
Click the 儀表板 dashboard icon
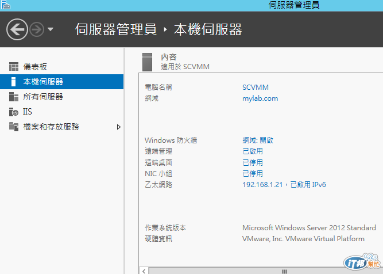pos(14,67)
